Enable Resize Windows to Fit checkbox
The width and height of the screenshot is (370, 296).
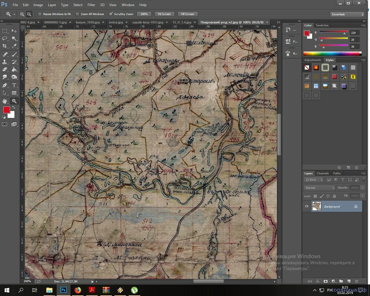point(40,14)
